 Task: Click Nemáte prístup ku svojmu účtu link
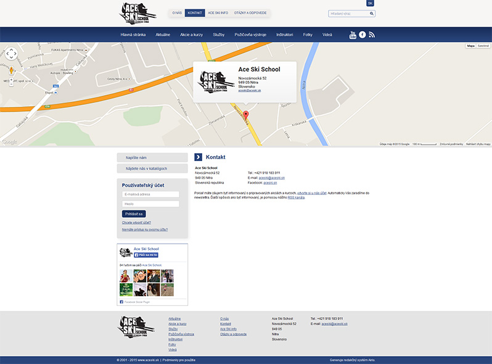click(x=145, y=230)
